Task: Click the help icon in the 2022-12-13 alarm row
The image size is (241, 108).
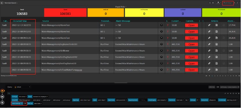Action: (x=161, y=25)
